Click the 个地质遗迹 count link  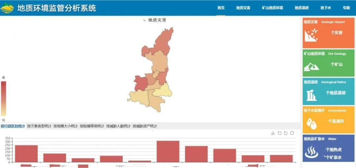(x=336, y=93)
